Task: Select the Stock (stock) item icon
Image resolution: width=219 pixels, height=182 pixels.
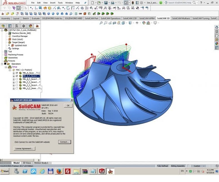Action: pyautogui.click(x=10, y=39)
